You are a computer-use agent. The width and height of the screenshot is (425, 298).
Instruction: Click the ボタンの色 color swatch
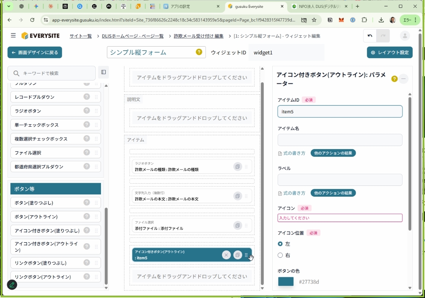coord(286,282)
